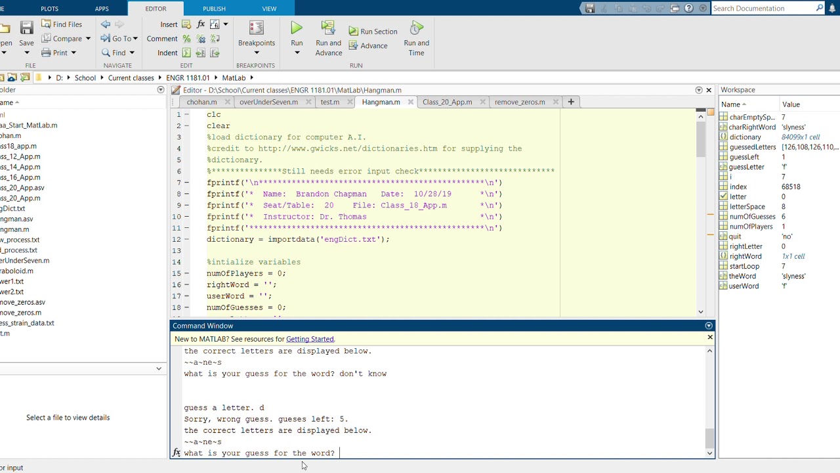The width and height of the screenshot is (840, 473).
Task: Set breakpoint at line 15 dash
Action: point(186,273)
